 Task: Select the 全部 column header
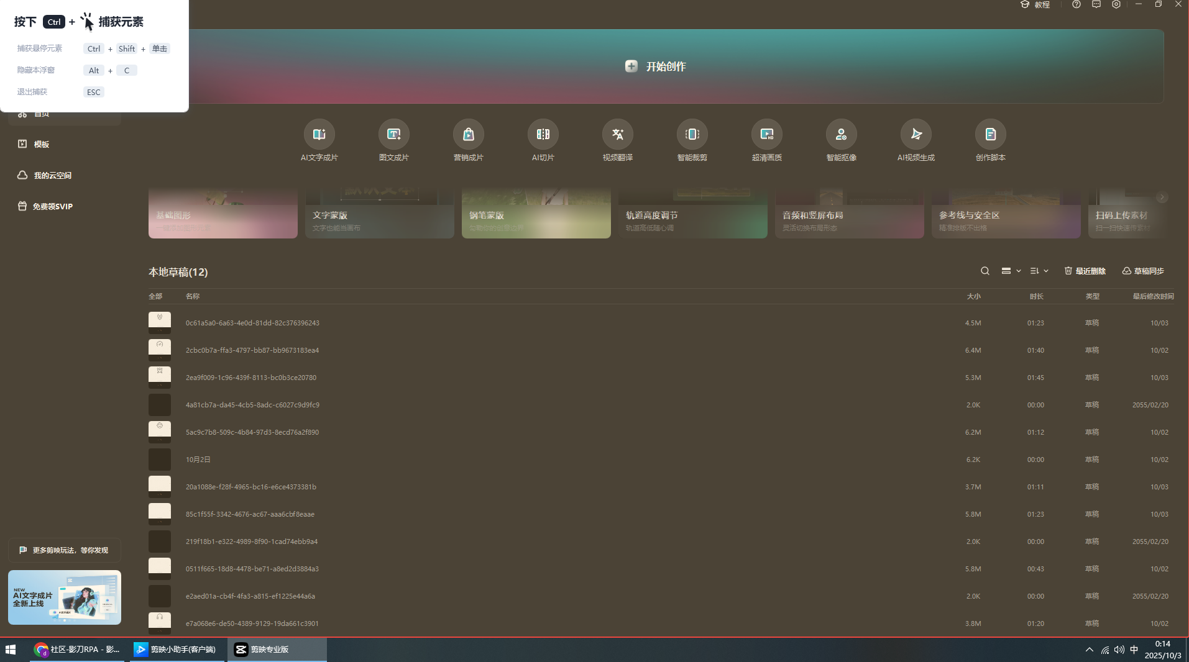[x=155, y=296]
